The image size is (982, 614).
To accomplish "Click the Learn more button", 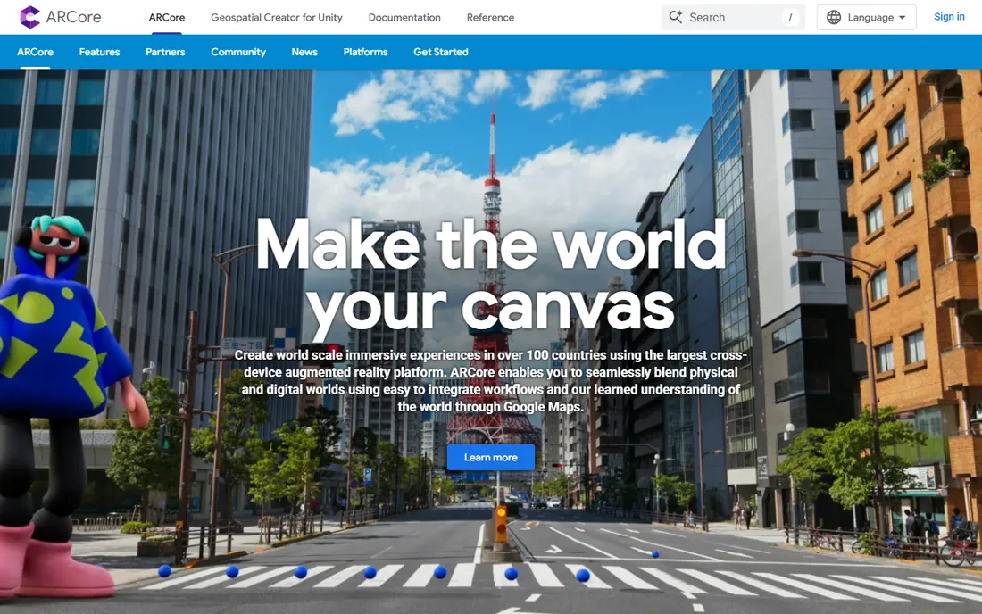I will tap(491, 458).
